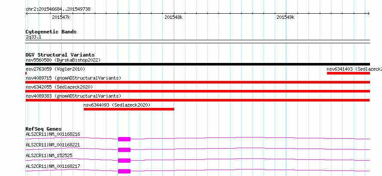
Task: Click the ALS2CR11|NM_001168216 transcript label
Action: point(53,134)
